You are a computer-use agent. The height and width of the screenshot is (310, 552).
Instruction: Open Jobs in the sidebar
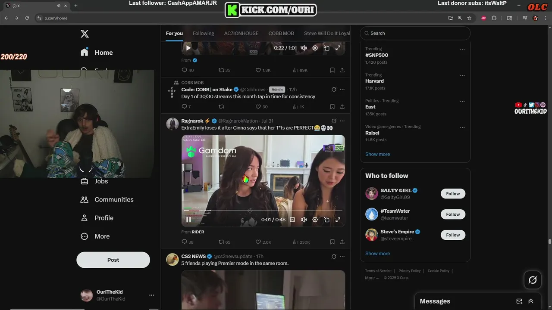pyautogui.click(x=94, y=181)
